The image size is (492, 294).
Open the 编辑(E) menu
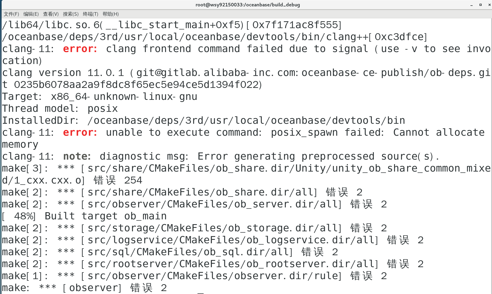point(31,14)
